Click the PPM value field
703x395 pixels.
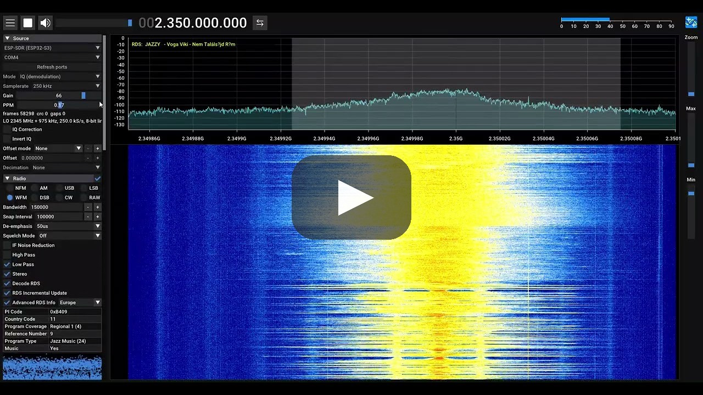59,105
